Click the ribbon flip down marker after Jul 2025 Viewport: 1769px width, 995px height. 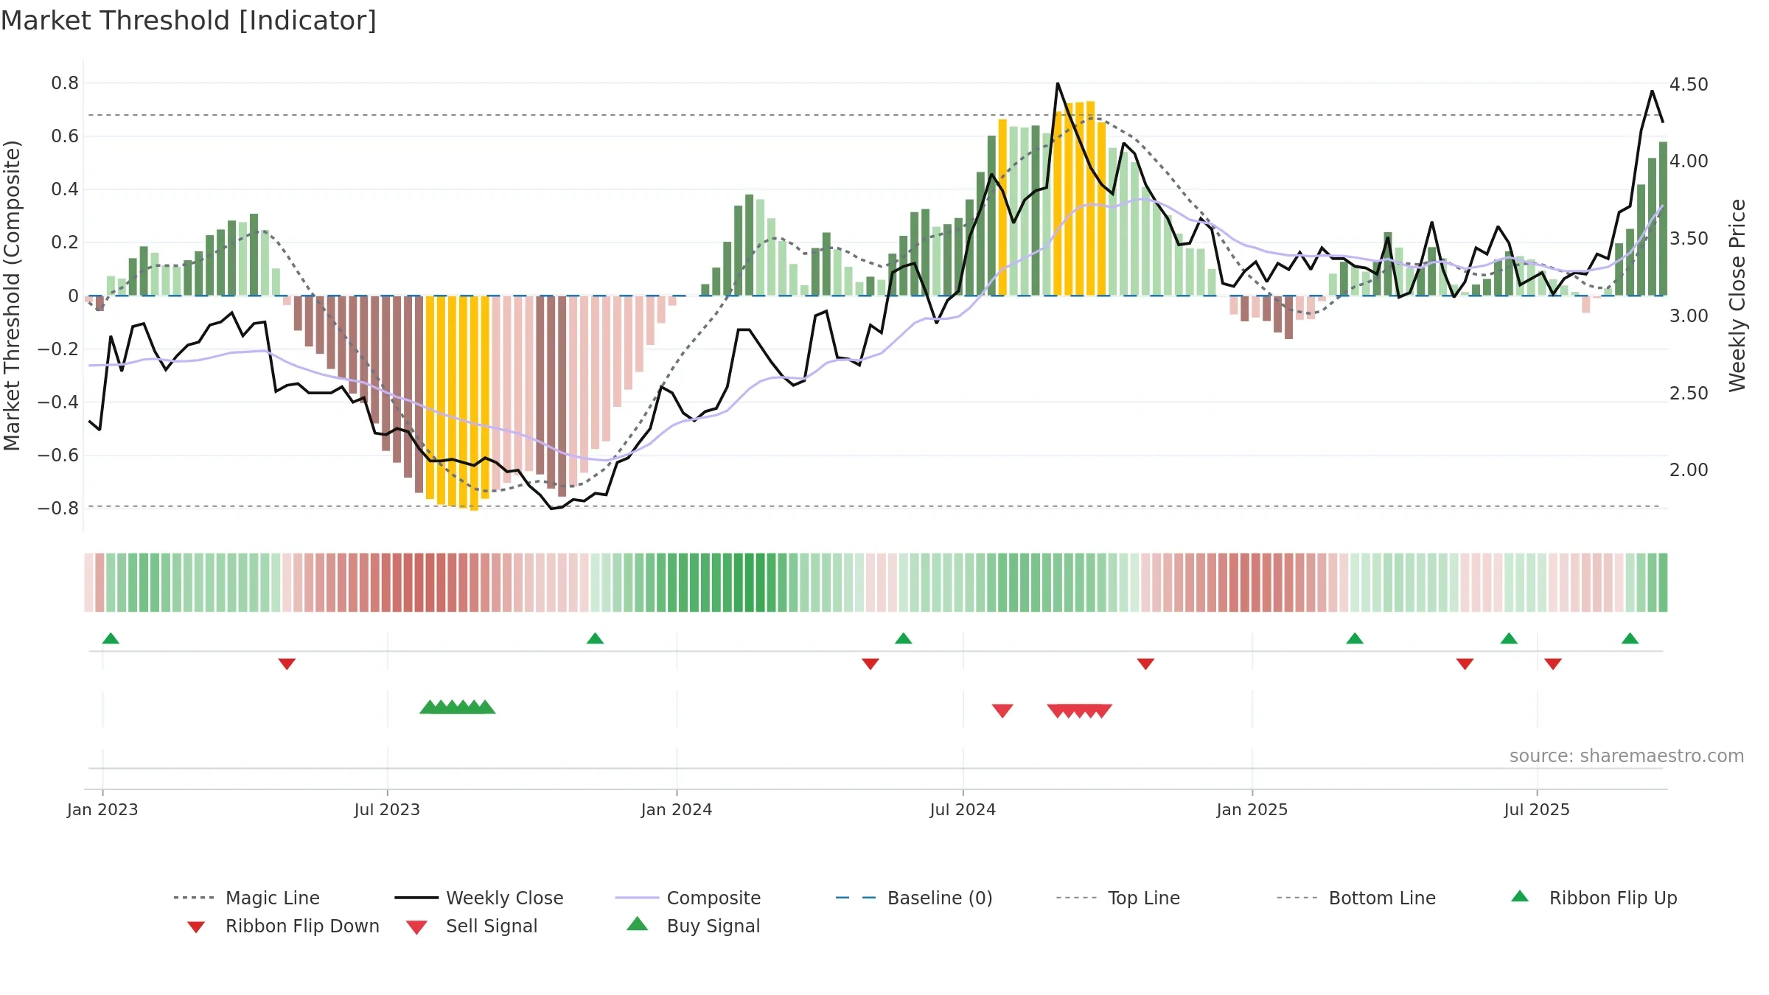(x=1553, y=664)
